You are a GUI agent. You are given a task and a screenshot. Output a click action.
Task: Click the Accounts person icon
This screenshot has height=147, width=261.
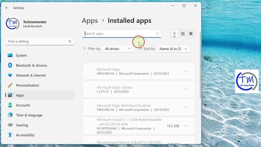pyautogui.click(x=10, y=105)
